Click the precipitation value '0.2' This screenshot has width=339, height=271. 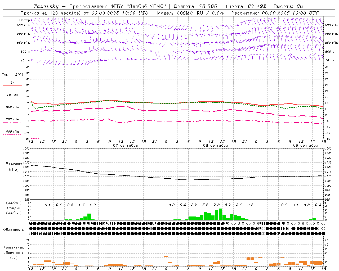click(x=172, y=205)
